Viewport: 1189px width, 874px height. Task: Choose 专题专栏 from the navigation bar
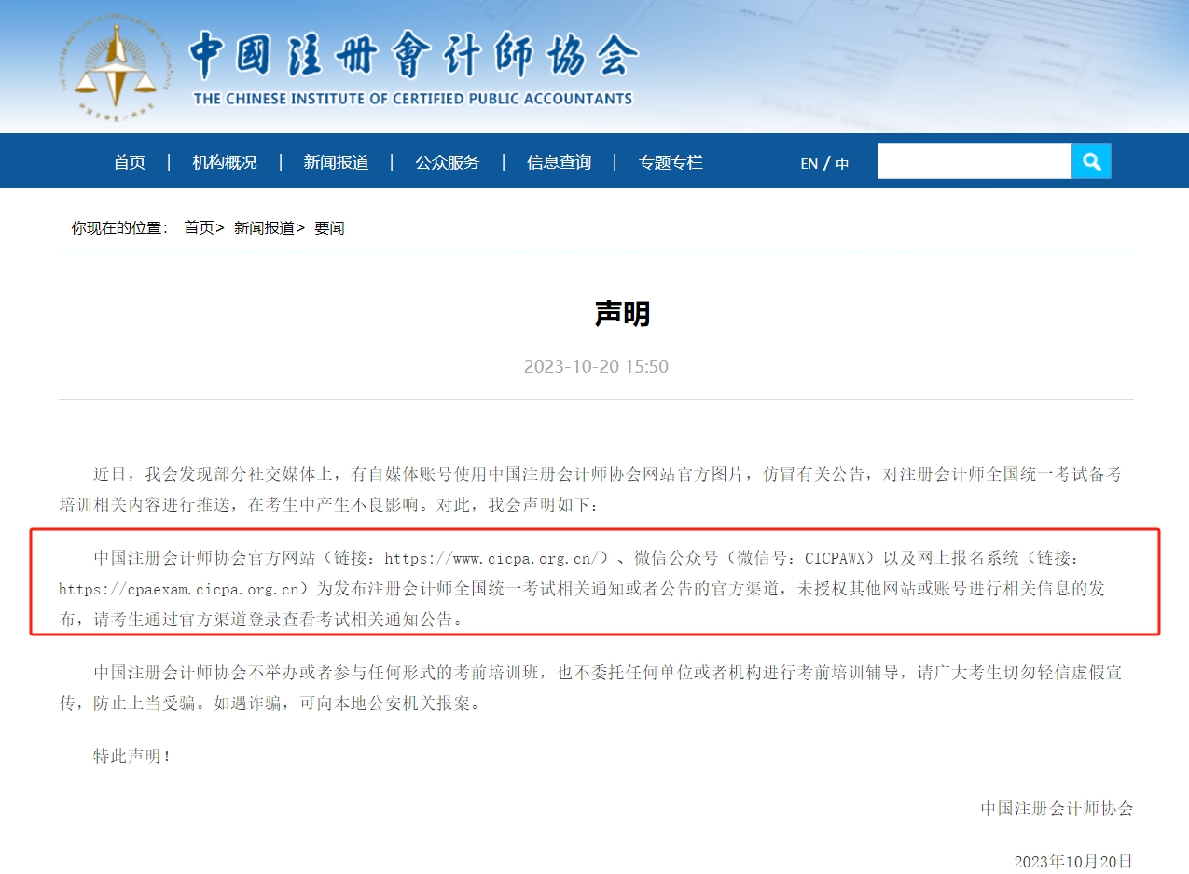[671, 162]
